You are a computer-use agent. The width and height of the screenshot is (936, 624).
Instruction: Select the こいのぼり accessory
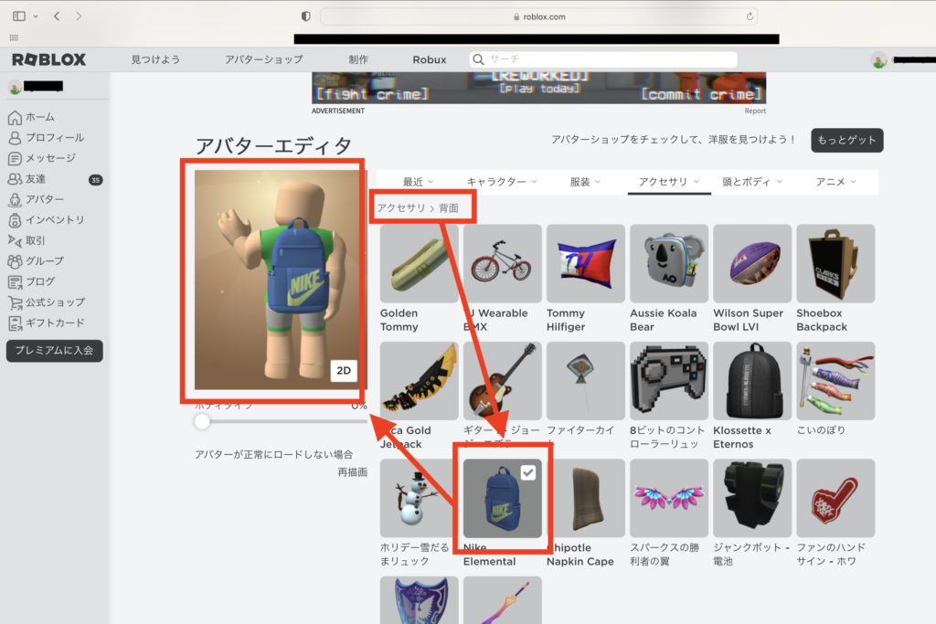(835, 381)
